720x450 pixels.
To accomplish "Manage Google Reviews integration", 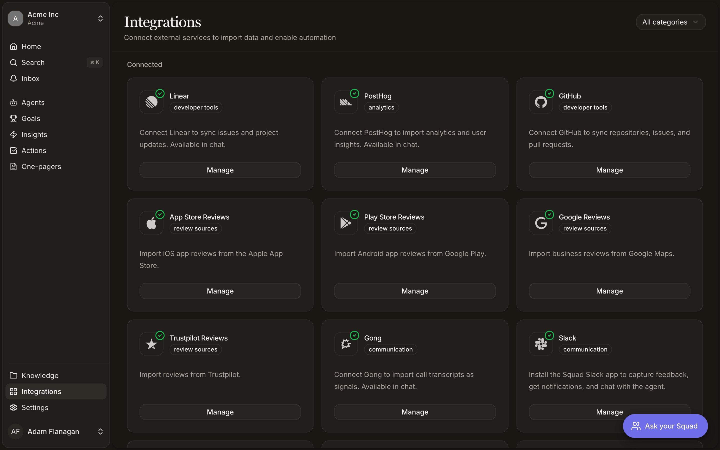I will (609, 291).
